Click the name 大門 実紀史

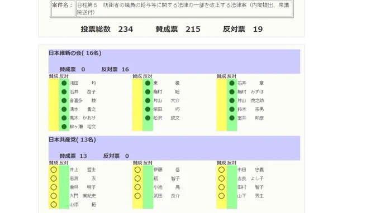tap(83, 196)
